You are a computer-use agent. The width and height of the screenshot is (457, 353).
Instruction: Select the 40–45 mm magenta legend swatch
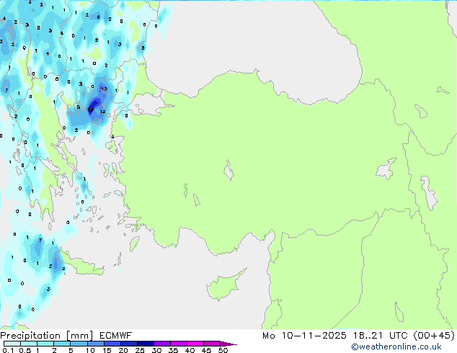(x=195, y=344)
